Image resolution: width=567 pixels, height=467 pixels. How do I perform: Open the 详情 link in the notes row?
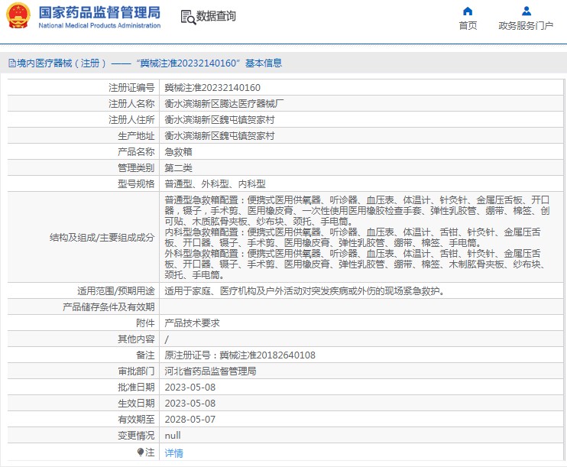pos(174,452)
